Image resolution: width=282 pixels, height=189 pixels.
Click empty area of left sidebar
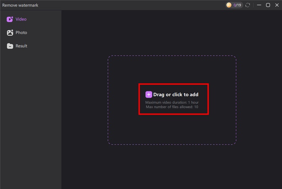30,126
